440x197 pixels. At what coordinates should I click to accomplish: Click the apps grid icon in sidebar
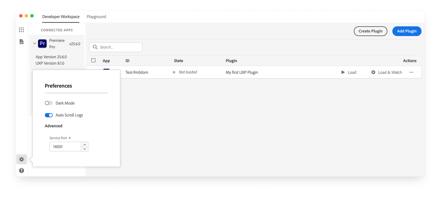click(x=21, y=30)
